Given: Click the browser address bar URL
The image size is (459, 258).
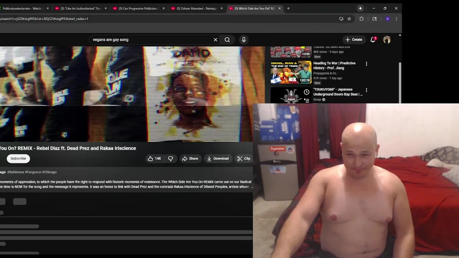Looking at the screenshot, I should tap(44, 19).
